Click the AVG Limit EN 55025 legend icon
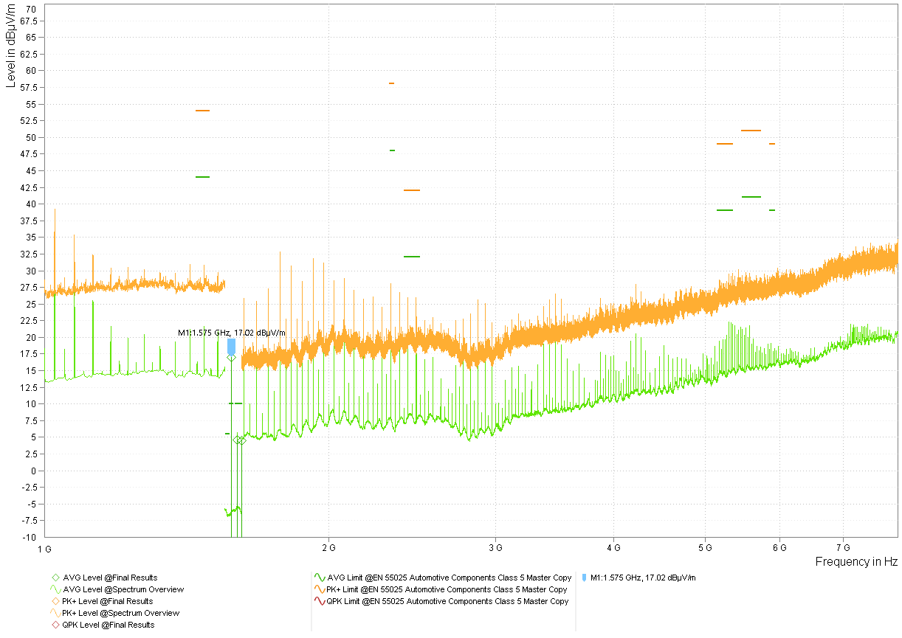The image size is (902, 638). (x=319, y=578)
